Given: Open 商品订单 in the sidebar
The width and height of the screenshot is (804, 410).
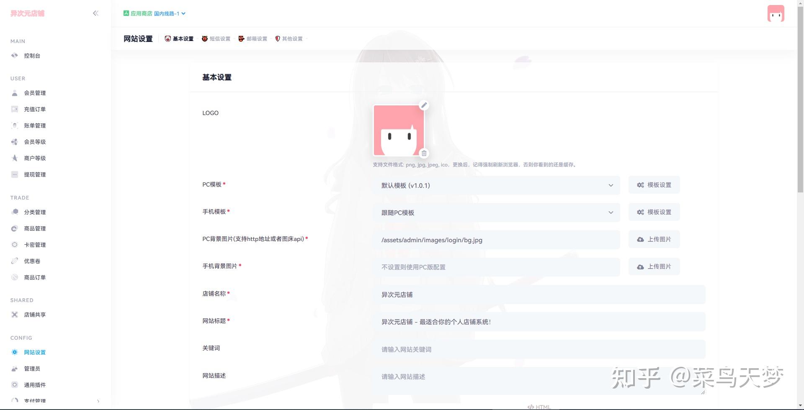Looking at the screenshot, I should (35, 277).
